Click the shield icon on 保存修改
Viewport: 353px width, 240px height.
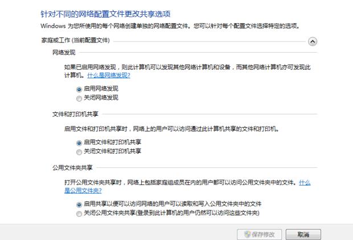[x=247, y=234]
